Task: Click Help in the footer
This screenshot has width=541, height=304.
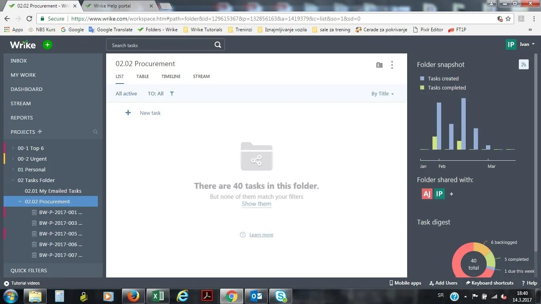Action: point(529,283)
